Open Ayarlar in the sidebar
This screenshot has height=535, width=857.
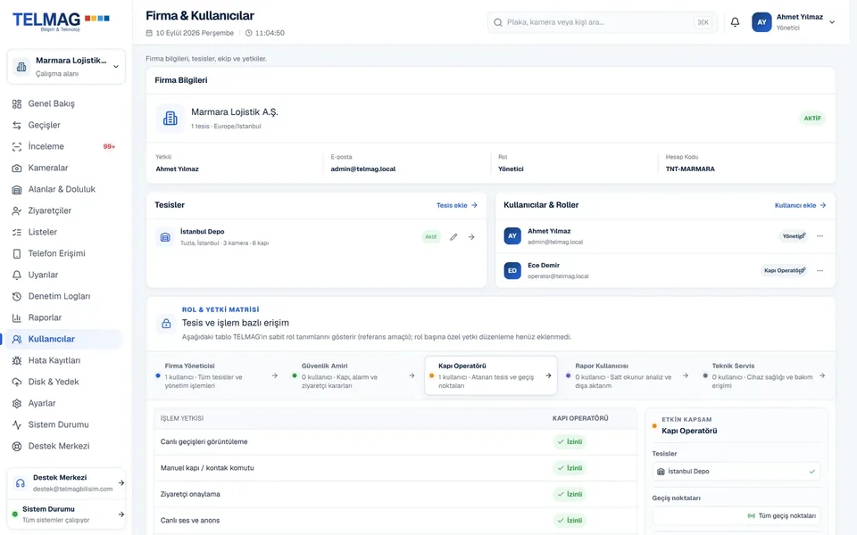[64, 403]
